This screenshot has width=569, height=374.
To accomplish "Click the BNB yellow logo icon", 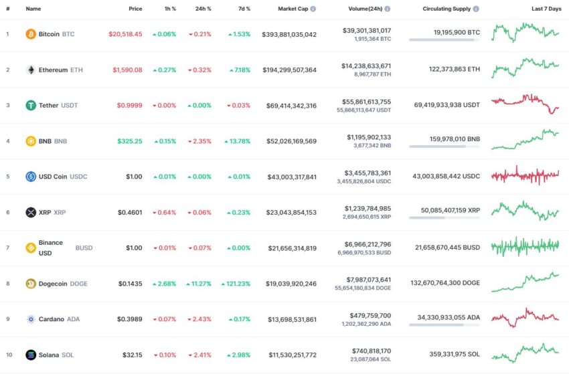I will [31, 141].
